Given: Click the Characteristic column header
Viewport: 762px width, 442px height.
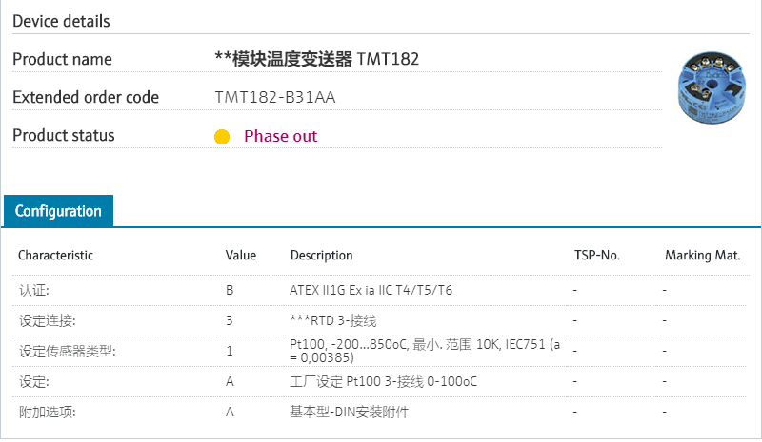Looking at the screenshot, I should pyautogui.click(x=56, y=256).
